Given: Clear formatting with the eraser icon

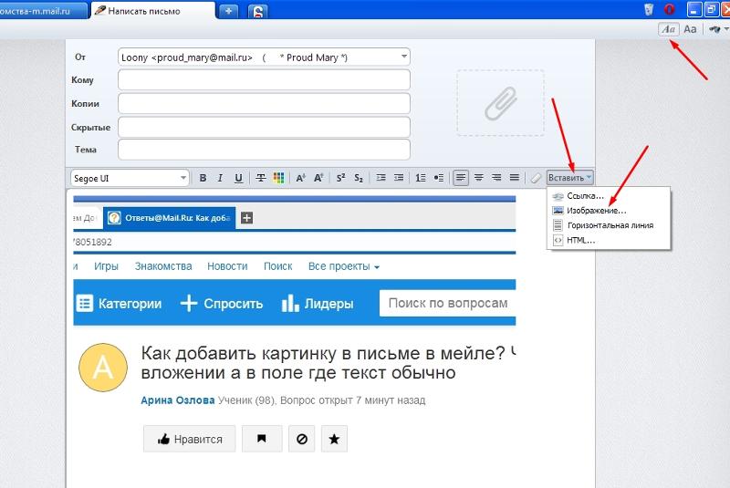Looking at the screenshot, I should [x=536, y=178].
